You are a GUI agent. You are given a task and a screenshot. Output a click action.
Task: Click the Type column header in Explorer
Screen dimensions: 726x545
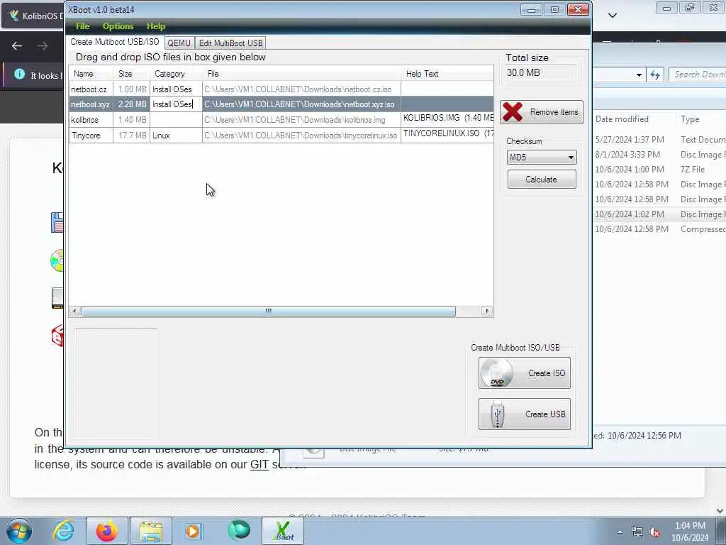(x=690, y=119)
